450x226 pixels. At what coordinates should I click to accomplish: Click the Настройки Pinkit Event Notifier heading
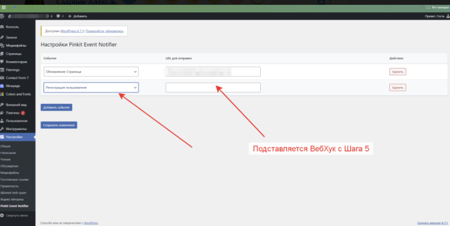click(x=79, y=45)
